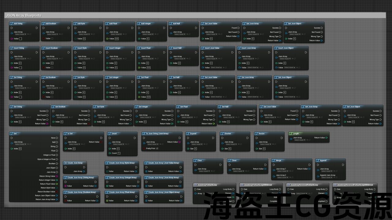Check the Insert Boolean Value checkbox
392x220 pixels.
point(52,68)
